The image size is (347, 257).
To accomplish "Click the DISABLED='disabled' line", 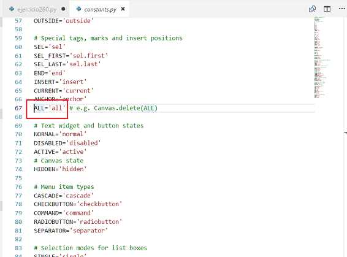I will point(67,143).
